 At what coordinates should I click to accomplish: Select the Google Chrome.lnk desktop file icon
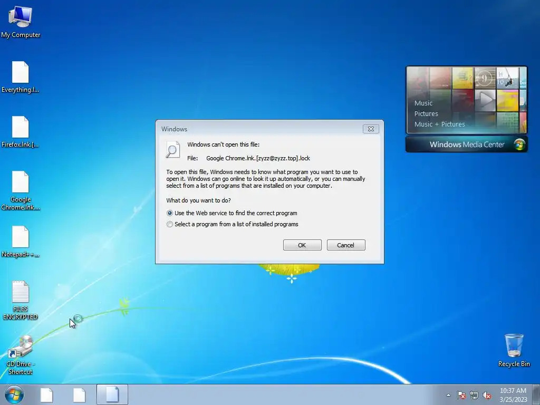(21, 190)
